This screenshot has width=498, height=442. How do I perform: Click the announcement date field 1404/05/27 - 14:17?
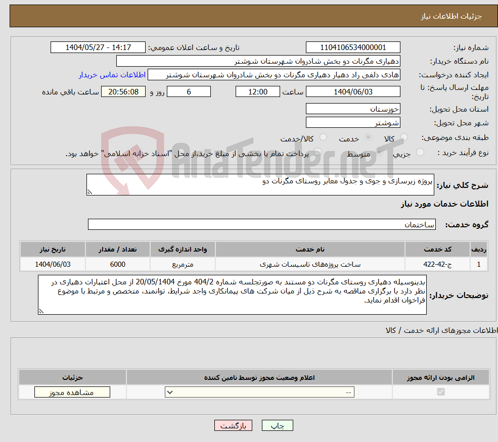(98, 47)
